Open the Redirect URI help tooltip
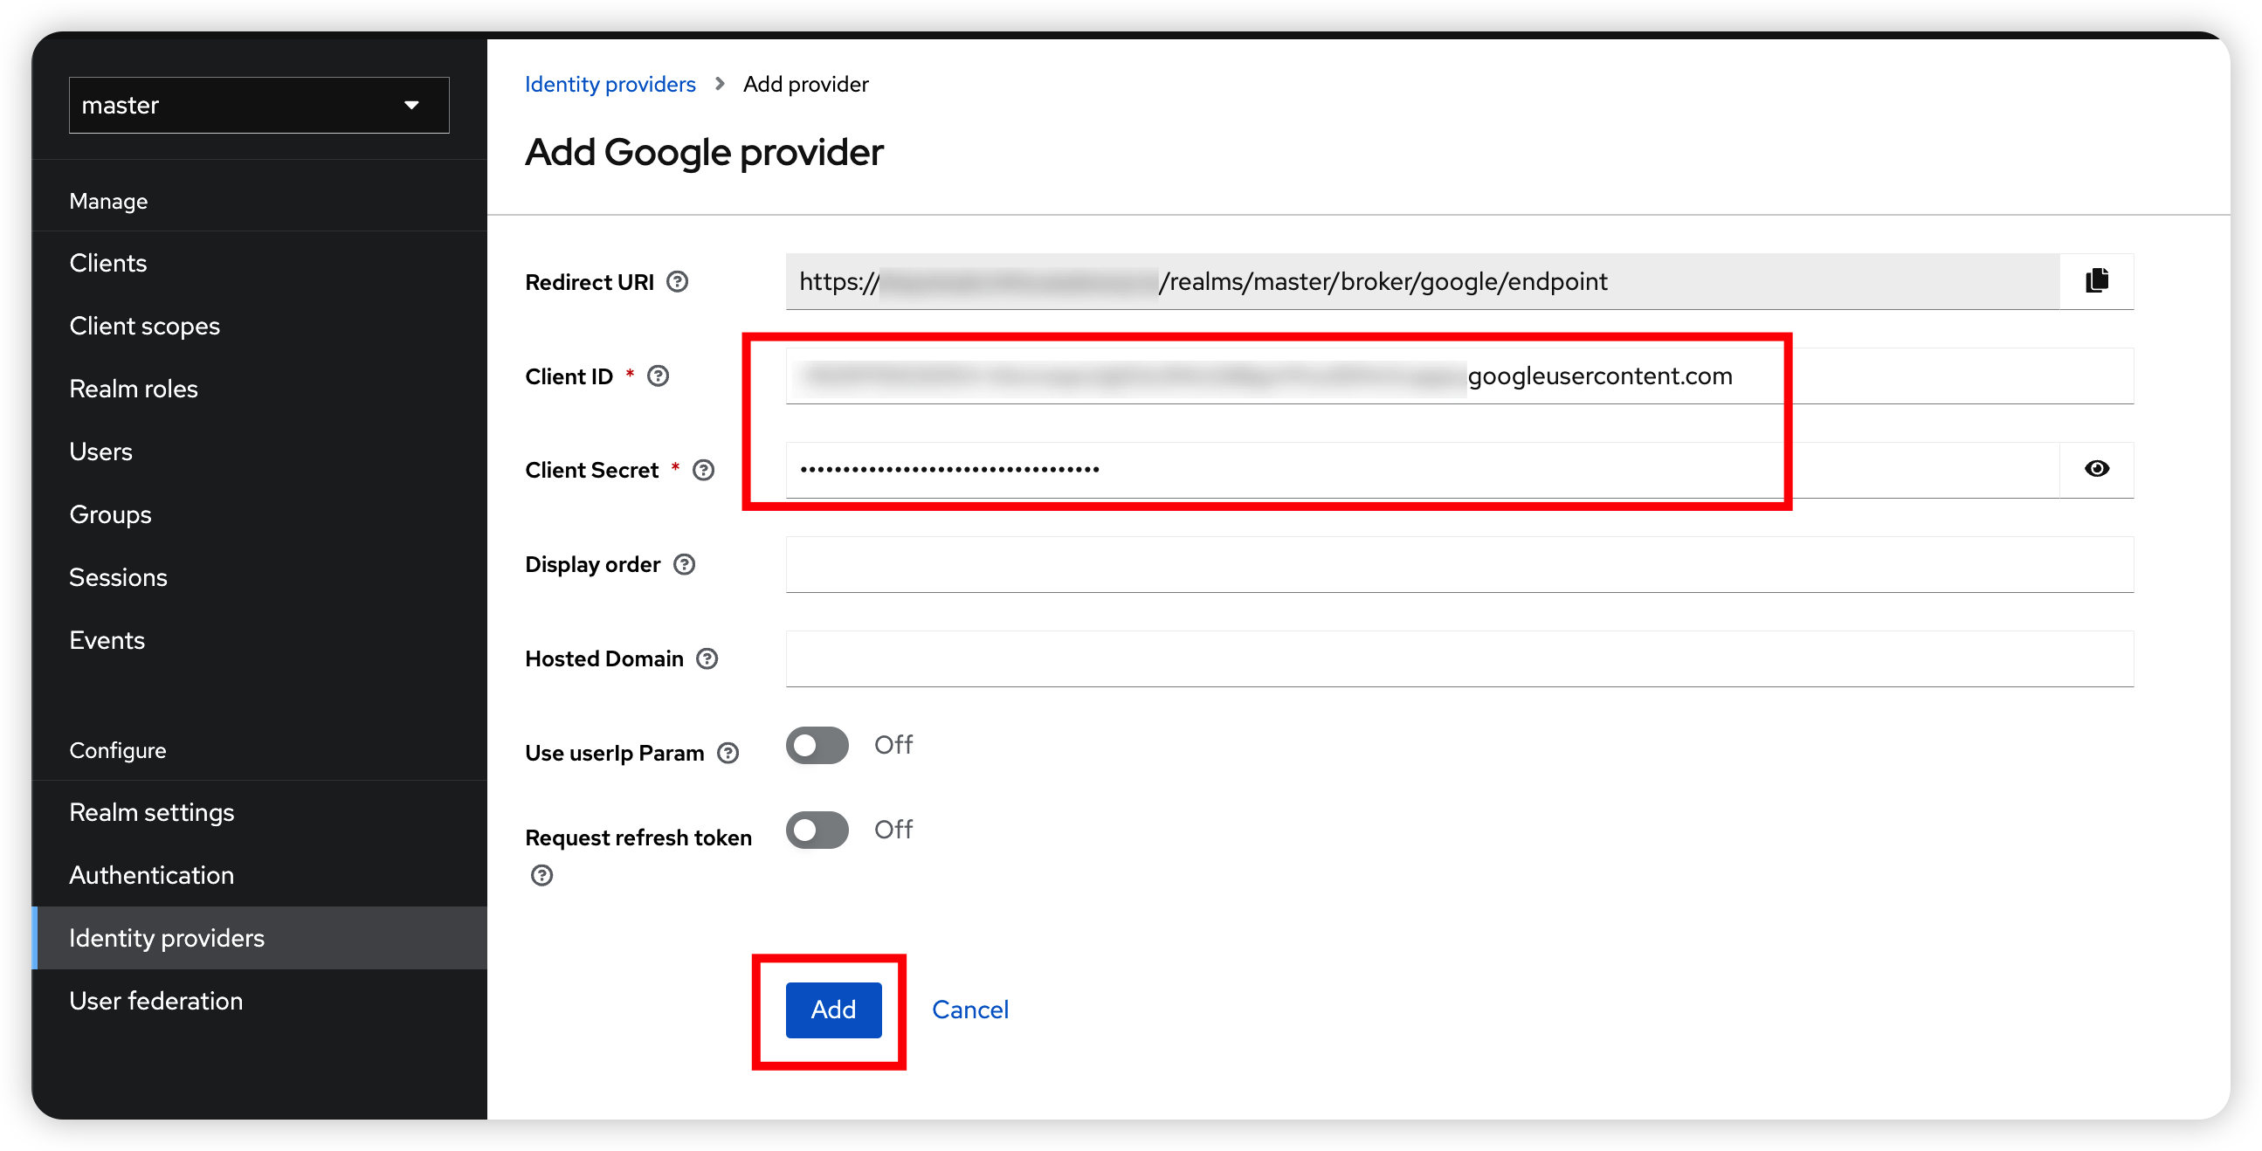 click(677, 282)
